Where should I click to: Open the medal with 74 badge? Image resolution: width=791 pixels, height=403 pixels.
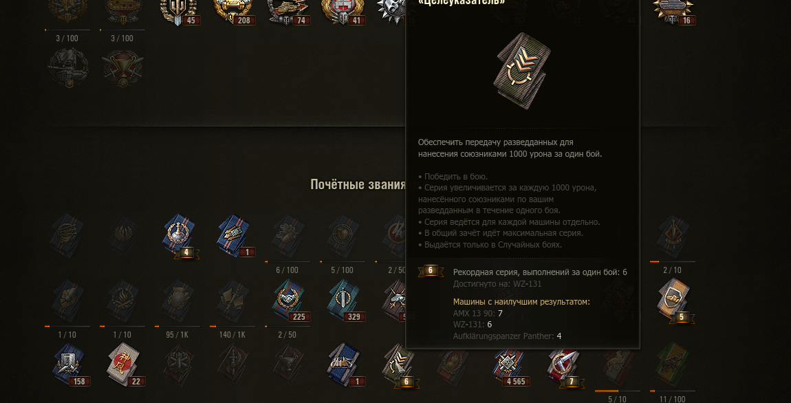(x=288, y=11)
